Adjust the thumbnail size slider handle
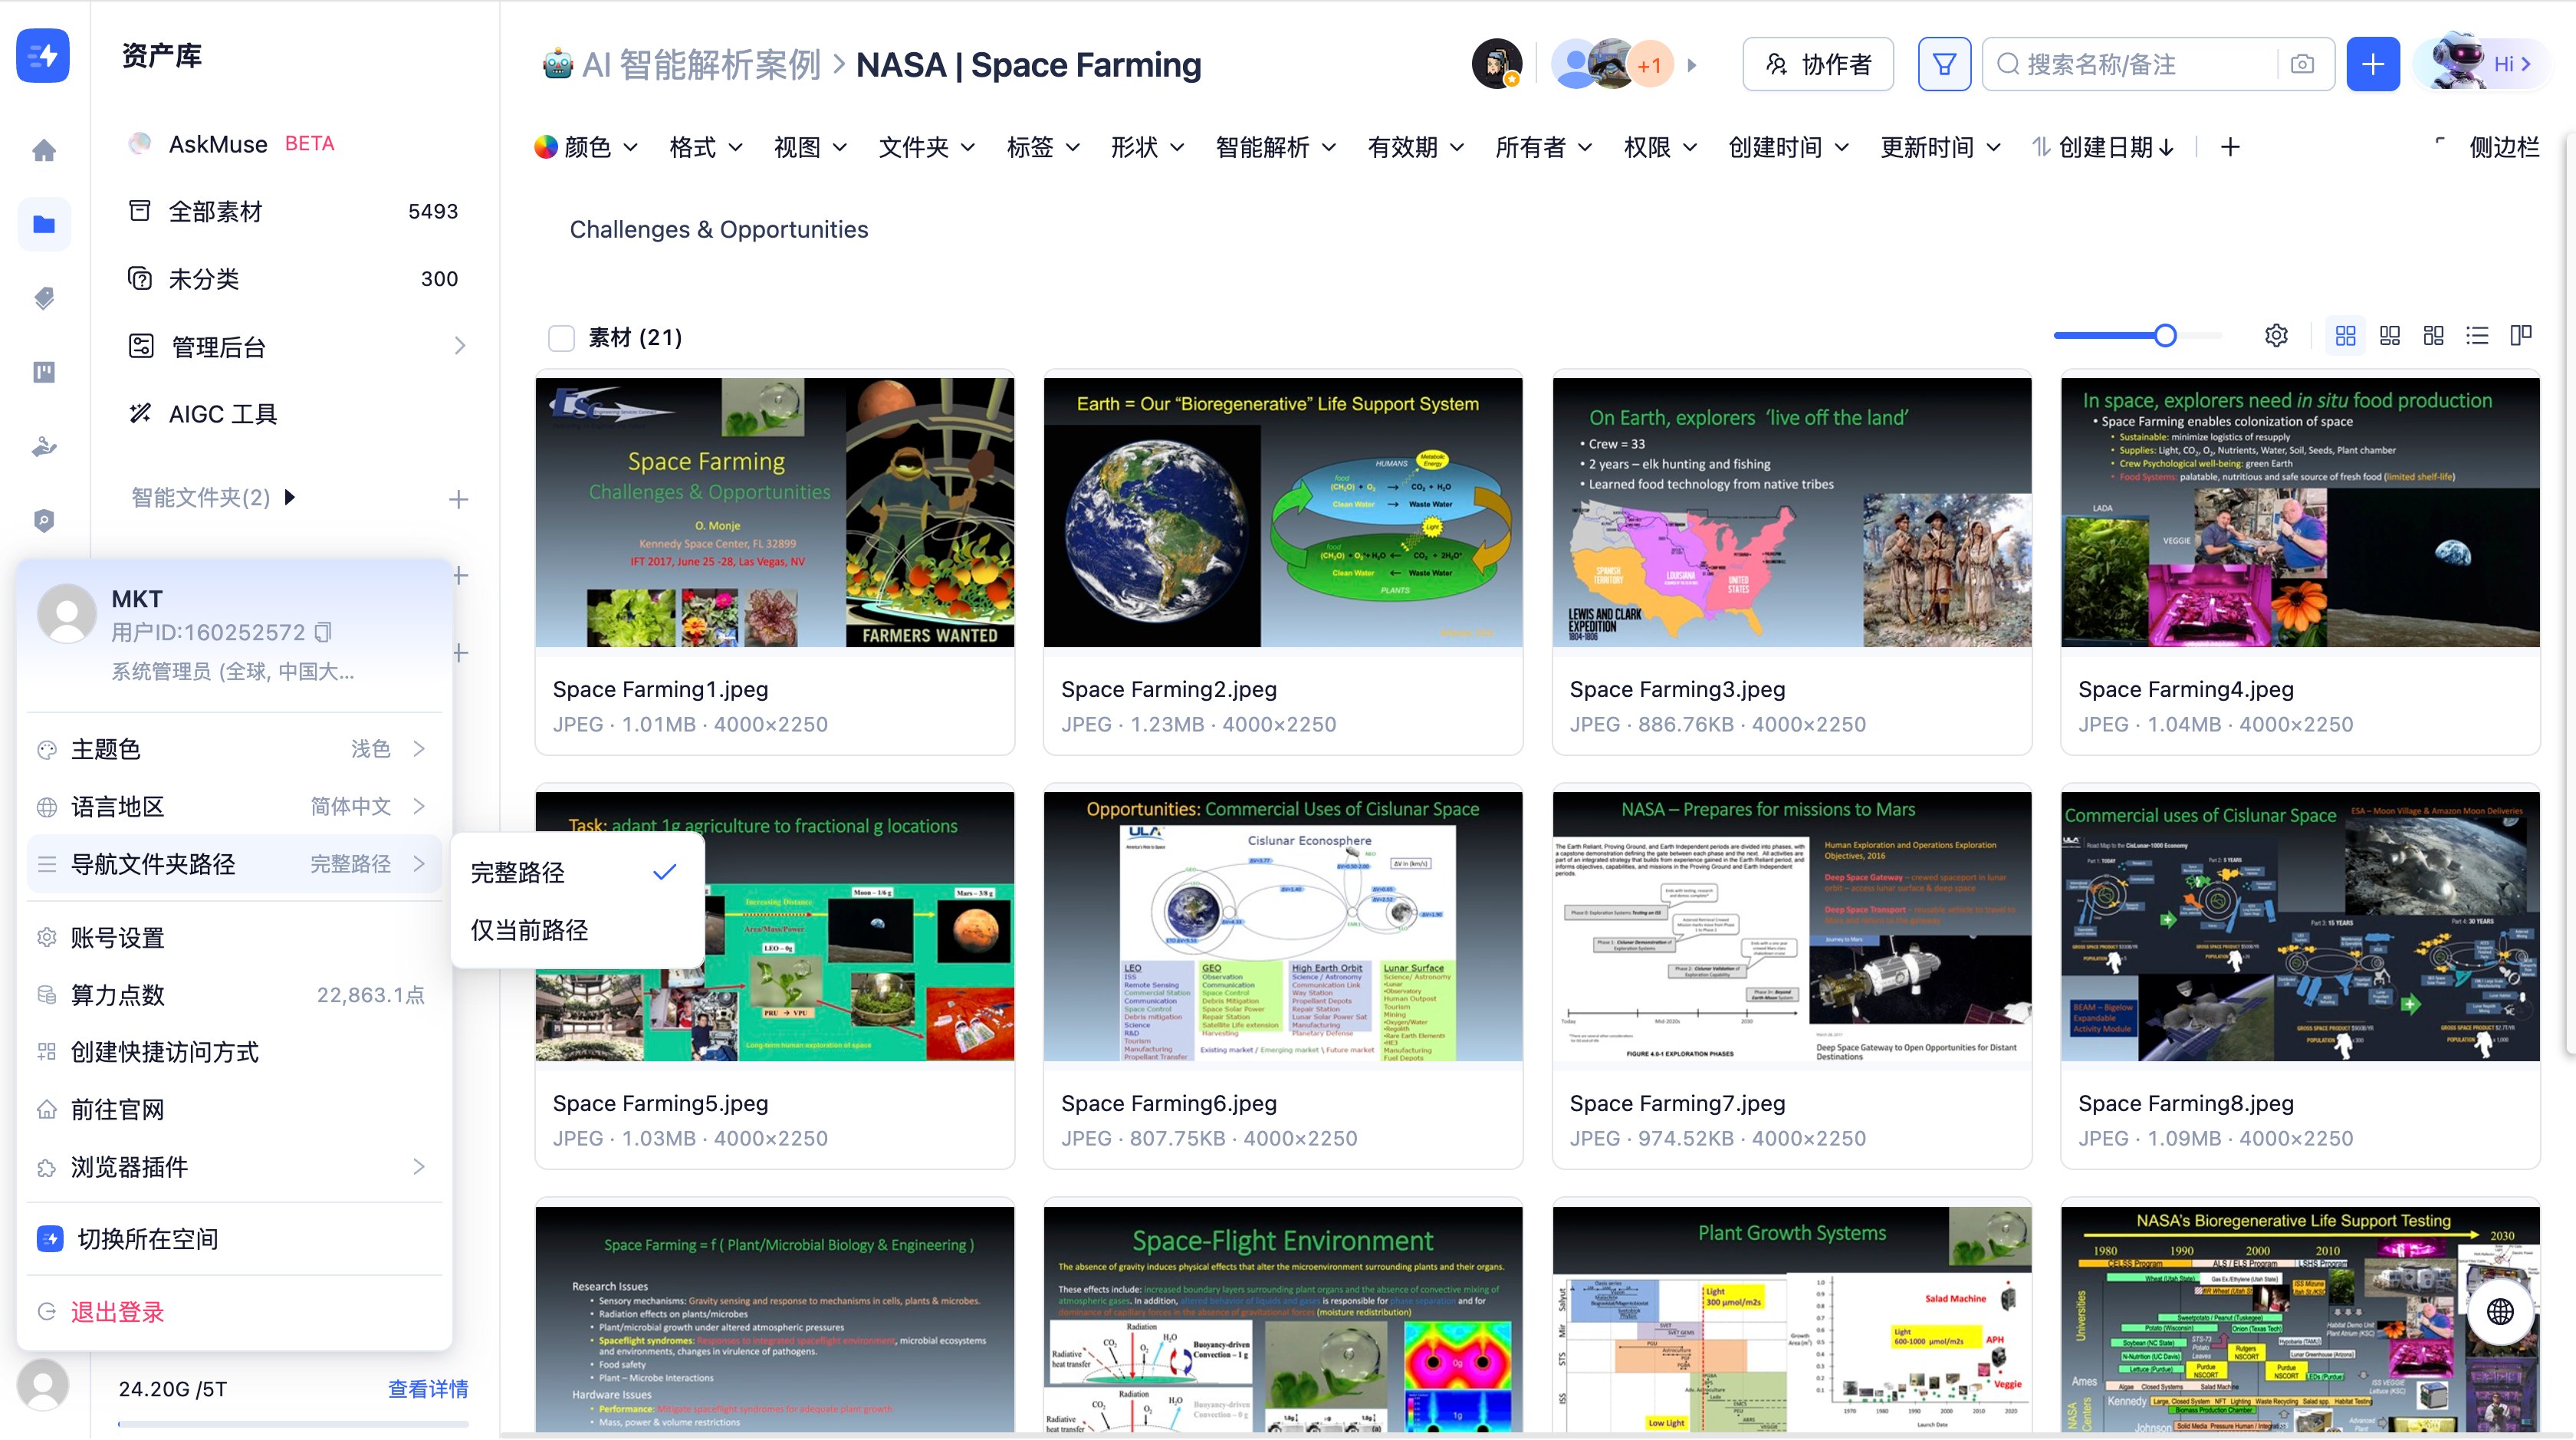Image resolution: width=2576 pixels, height=1440 pixels. 2165,336
